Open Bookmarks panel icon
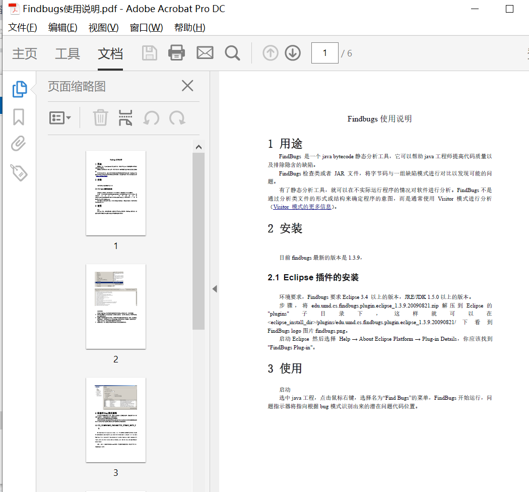This screenshot has width=529, height=492. [x=19, y=117]
